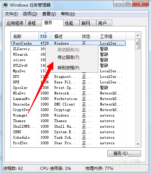Click the DNS Client description cell
The image size is (151, 173).
coord(64,104)
